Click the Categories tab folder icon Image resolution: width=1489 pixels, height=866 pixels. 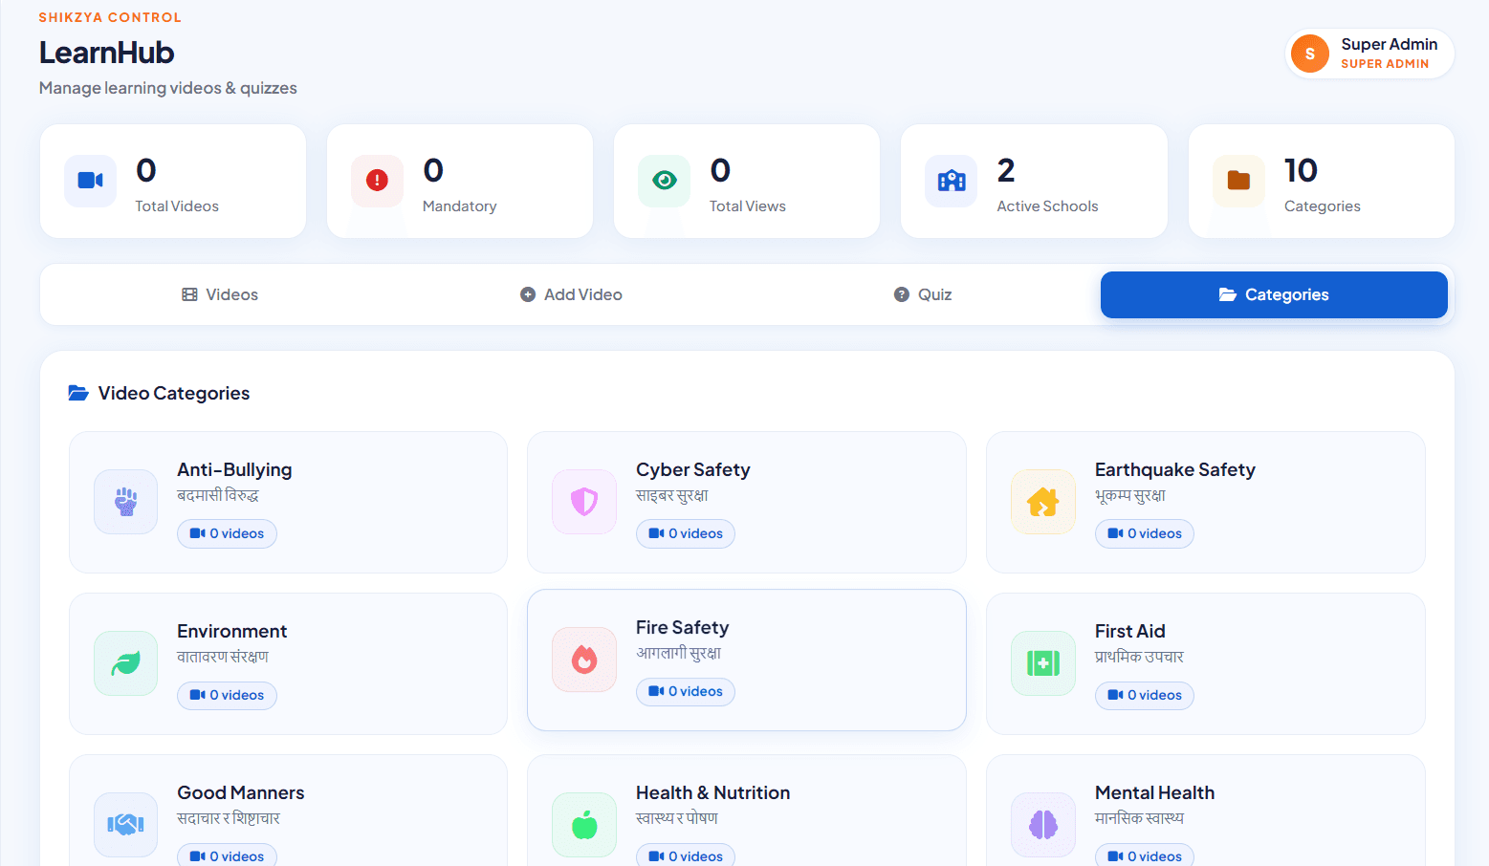point(1228,294)
